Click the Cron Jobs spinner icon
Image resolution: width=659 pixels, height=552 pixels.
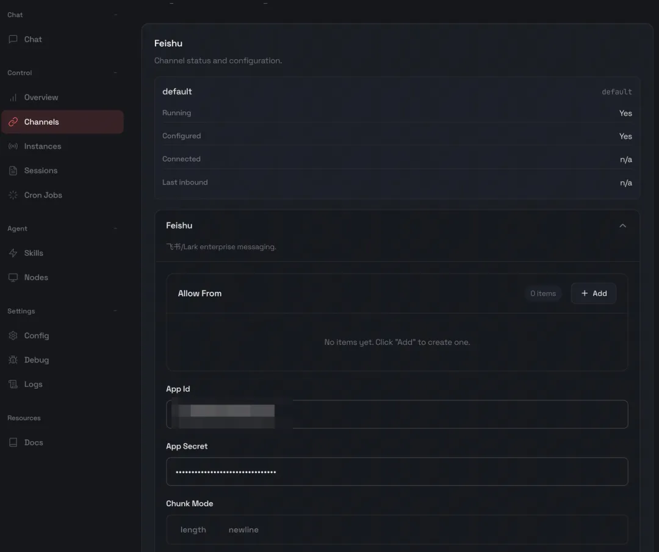tap(13, 195)
